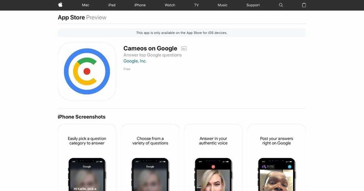Click the 'Answer top Google questions' subtitle
Viewport: 364px width, 191px height.
click(x=152, y=55)
